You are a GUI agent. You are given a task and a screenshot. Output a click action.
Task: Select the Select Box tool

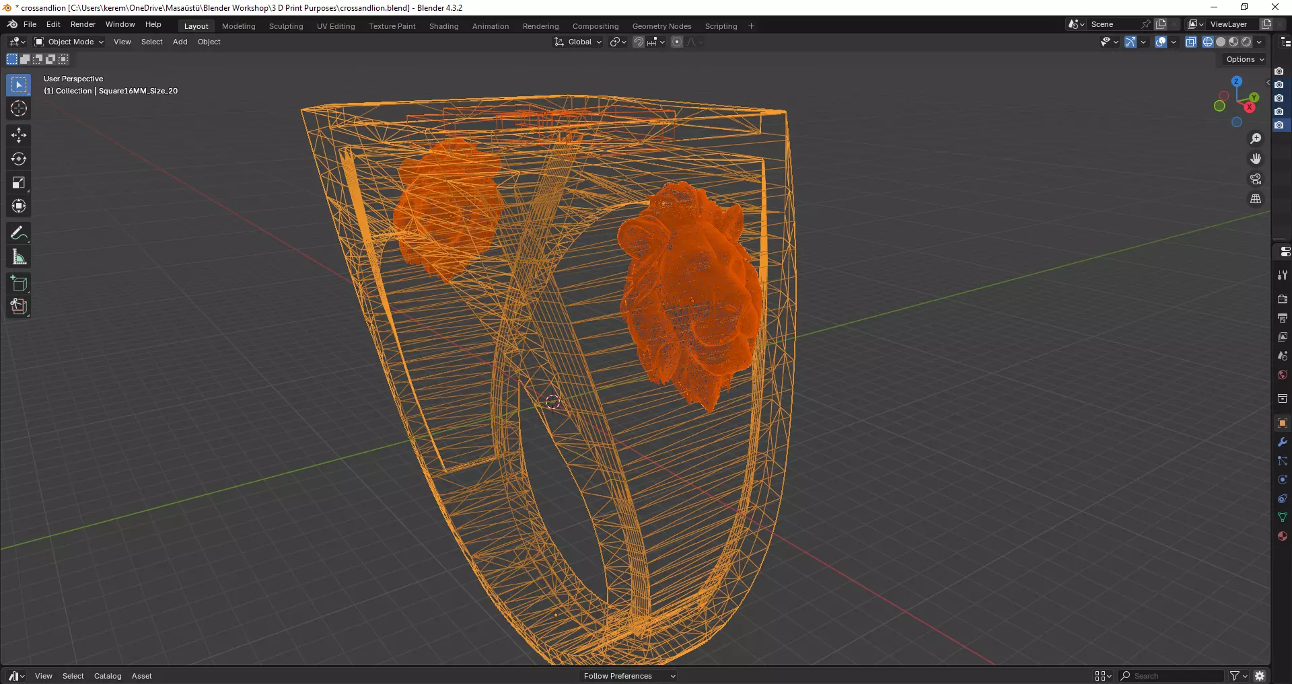(x=19, y=85)
